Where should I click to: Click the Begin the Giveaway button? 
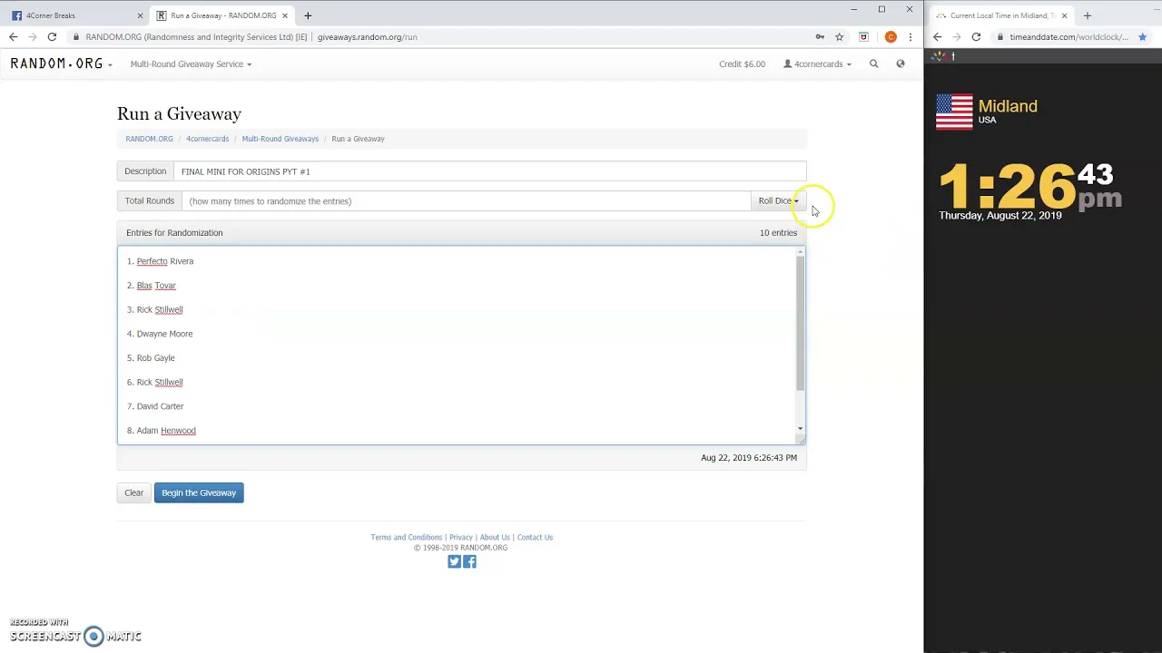[199, 492]
